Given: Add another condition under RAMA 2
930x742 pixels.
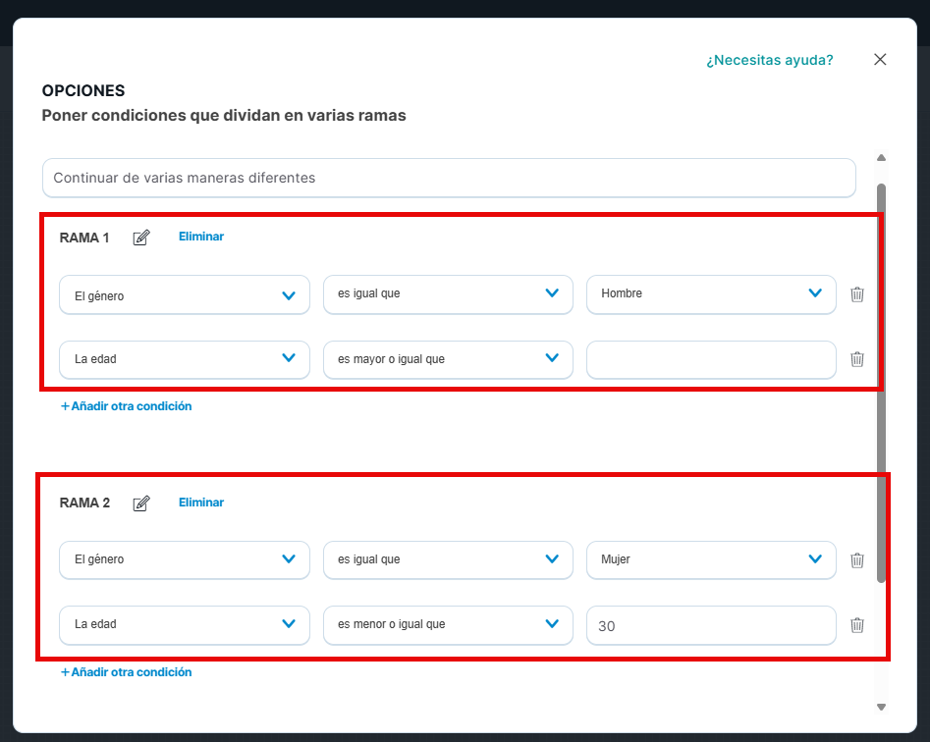Looking at the screenshot, I should [x=127, y=672].
